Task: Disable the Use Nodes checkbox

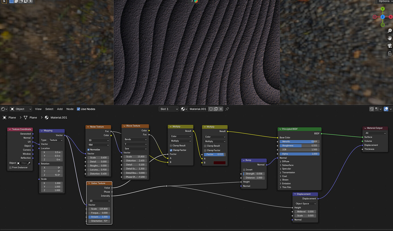Action: pos(79,109)
